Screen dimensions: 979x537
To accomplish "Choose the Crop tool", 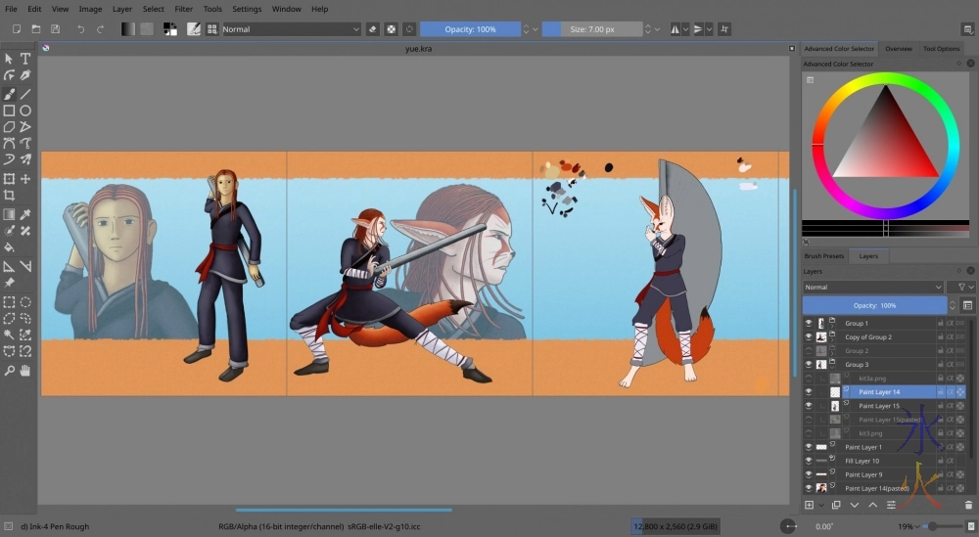I will (x=9, y=197).
